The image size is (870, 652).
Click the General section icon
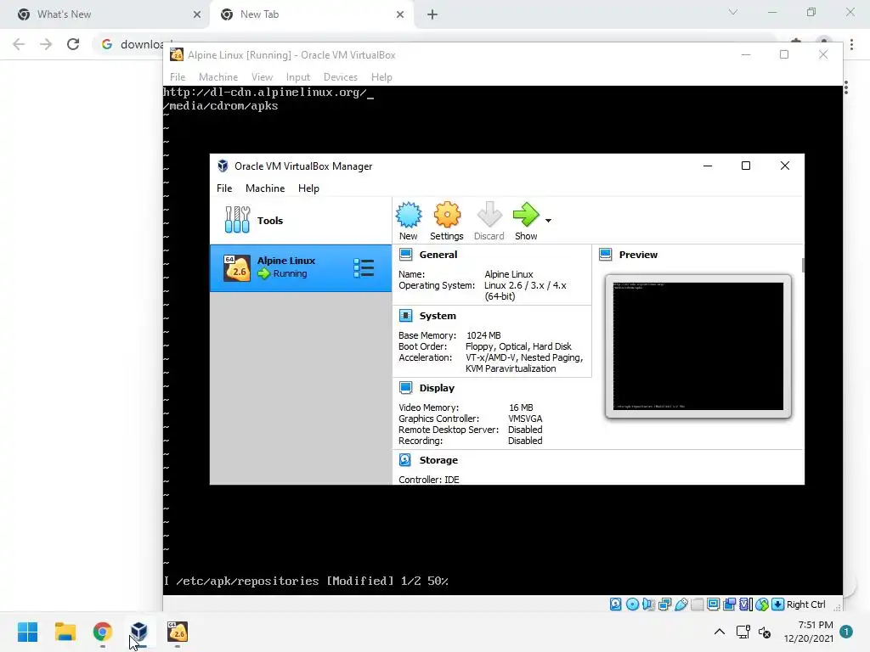pos(405,255)
